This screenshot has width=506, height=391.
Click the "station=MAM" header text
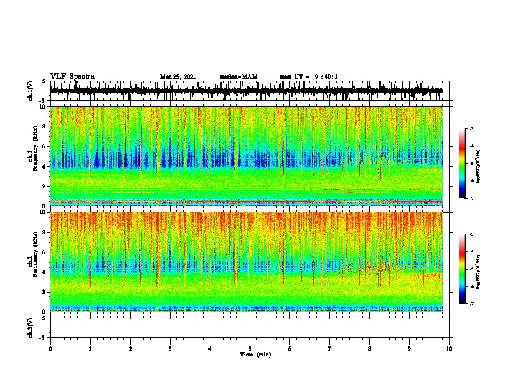click(238, 77)
